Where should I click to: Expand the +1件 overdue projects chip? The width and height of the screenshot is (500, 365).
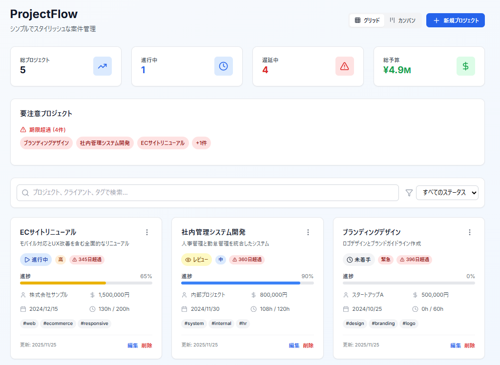201,143
